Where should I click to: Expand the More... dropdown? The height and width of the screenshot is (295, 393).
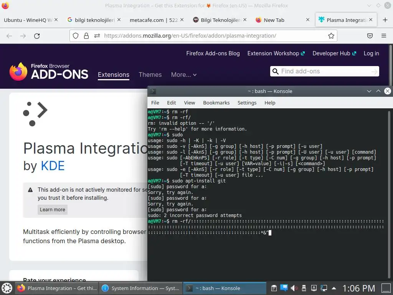coord(184,75)
